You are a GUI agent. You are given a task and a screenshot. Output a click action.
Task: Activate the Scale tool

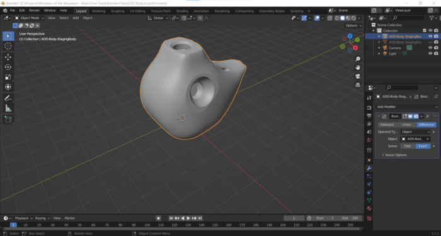point(8,77)
